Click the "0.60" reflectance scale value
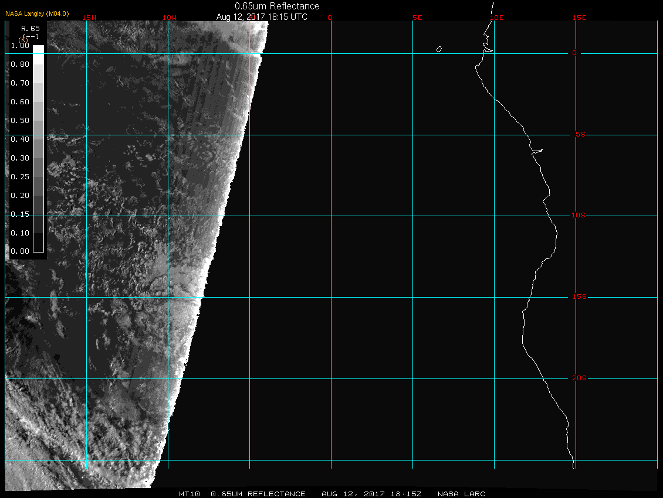Image resolution: width=663 pixels, height=498 pixels. [20, 102]
